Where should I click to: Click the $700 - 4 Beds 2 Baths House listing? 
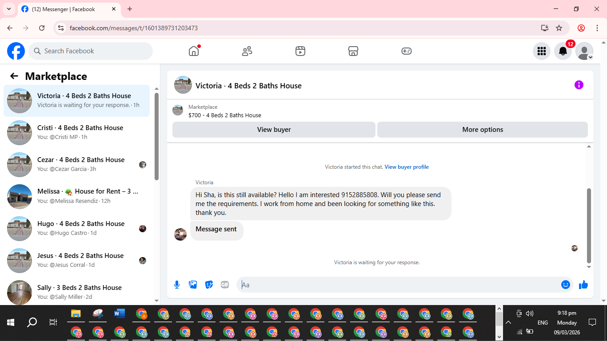point(224,115)
